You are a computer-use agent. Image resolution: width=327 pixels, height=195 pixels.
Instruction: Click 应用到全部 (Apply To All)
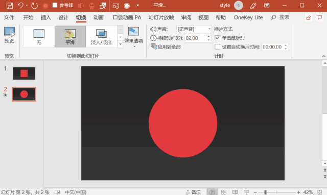[166, 47]
